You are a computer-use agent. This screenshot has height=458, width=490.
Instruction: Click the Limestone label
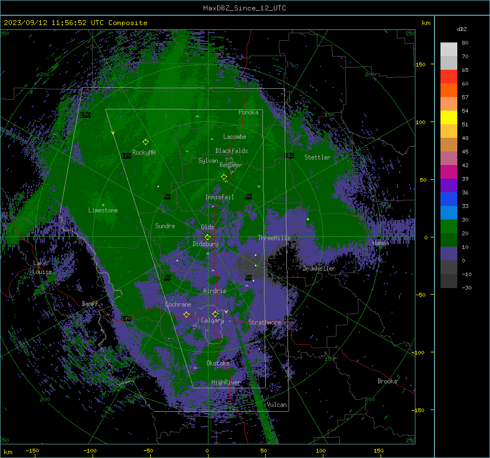(103, 210)
